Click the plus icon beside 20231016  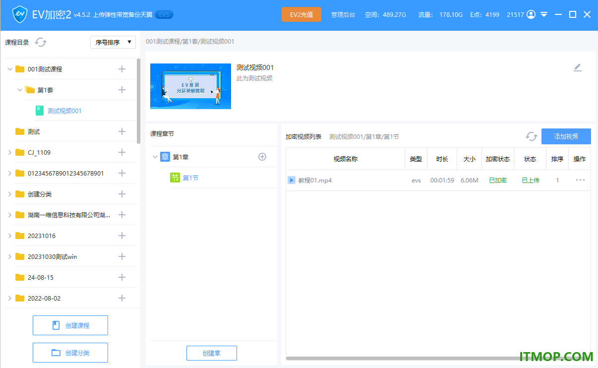(x=122, y=236)
